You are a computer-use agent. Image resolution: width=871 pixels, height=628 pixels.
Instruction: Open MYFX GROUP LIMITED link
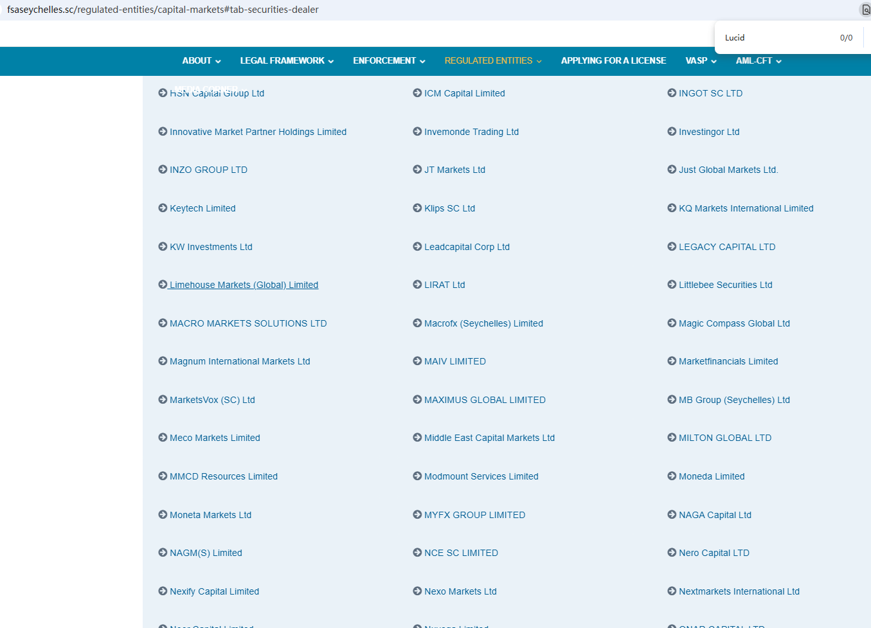(x=474, y=515)
